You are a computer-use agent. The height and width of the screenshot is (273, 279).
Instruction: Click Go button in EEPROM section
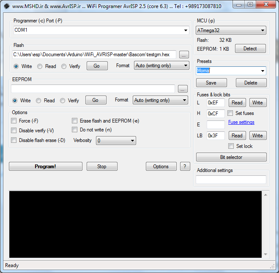pyautogui.click(x=96, y=100)
